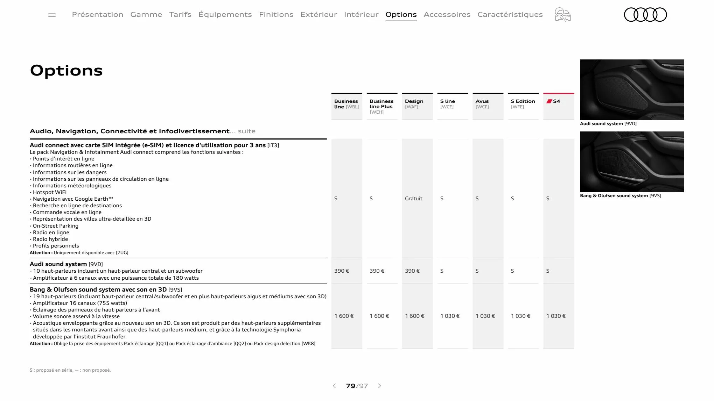
Task: Open the Extérieur tab
Action: pyautogui.click(x=319, y=14)
